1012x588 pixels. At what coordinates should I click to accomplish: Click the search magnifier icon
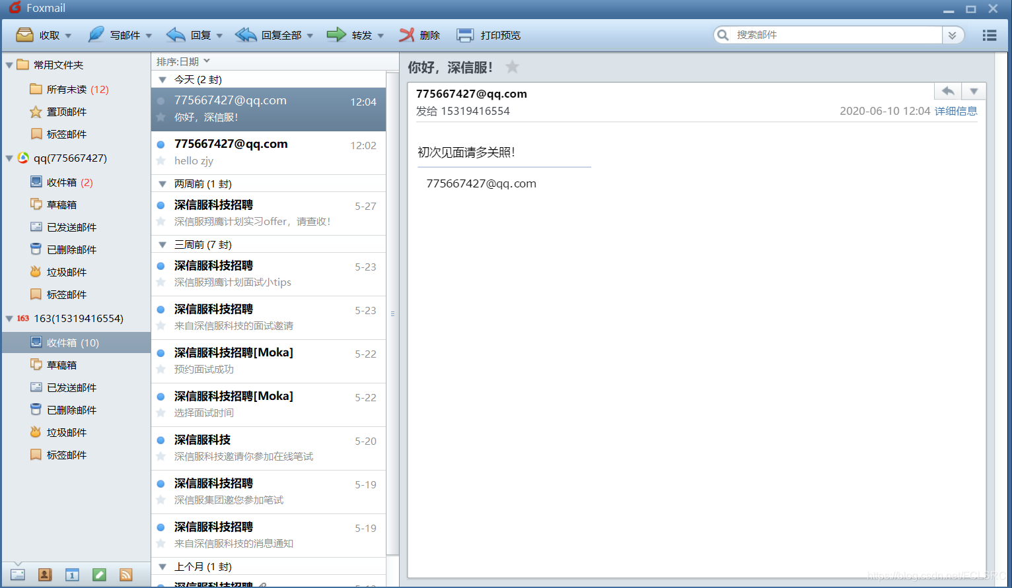click(x=723, y=35)
